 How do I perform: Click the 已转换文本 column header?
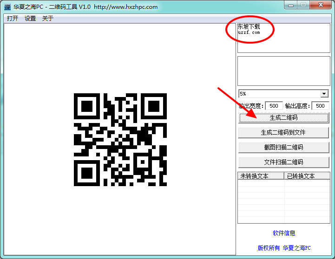click(x=307, y=176)
